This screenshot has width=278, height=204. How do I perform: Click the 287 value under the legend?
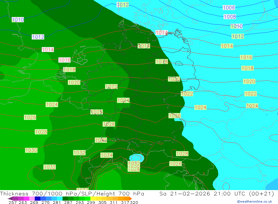pos(68,203)
